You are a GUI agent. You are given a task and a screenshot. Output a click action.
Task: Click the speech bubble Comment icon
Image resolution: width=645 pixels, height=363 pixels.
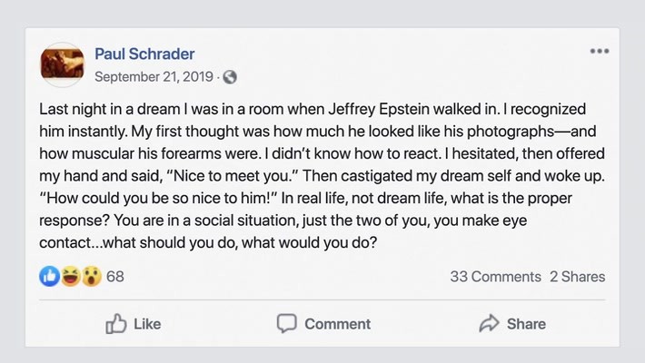tap(287, 323)
